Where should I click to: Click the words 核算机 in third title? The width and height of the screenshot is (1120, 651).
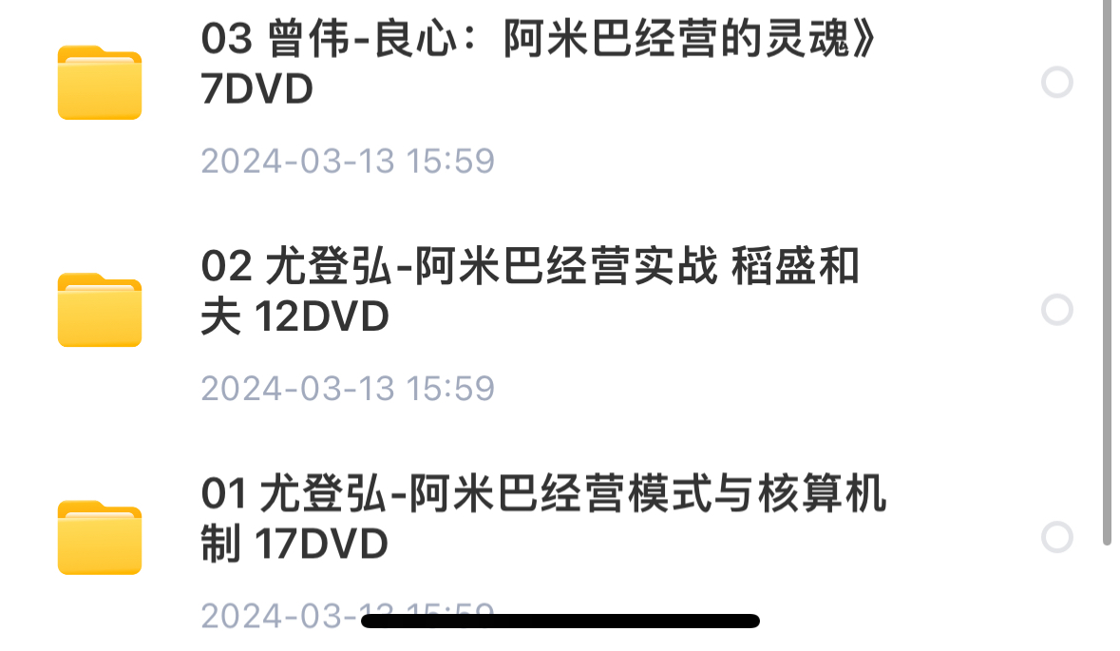click(822, 494)
